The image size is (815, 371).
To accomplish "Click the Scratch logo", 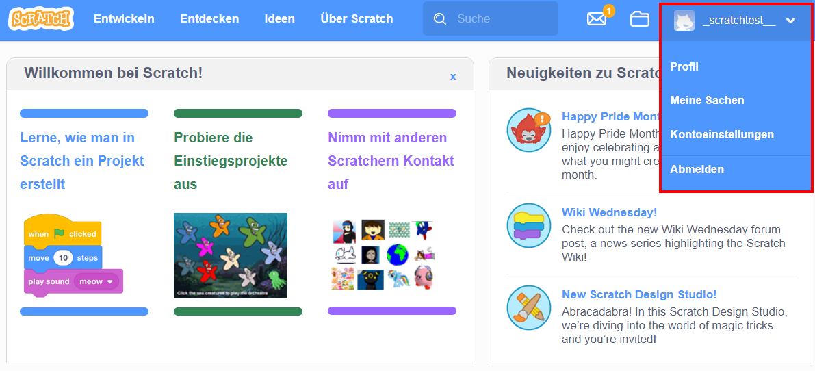I will pos(41,18).
